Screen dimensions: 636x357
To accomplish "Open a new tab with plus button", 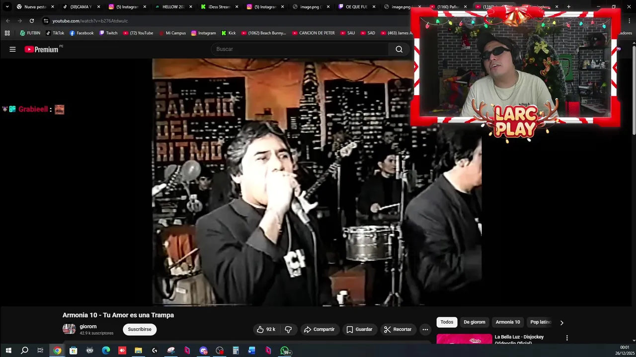I will pos(568,7).
